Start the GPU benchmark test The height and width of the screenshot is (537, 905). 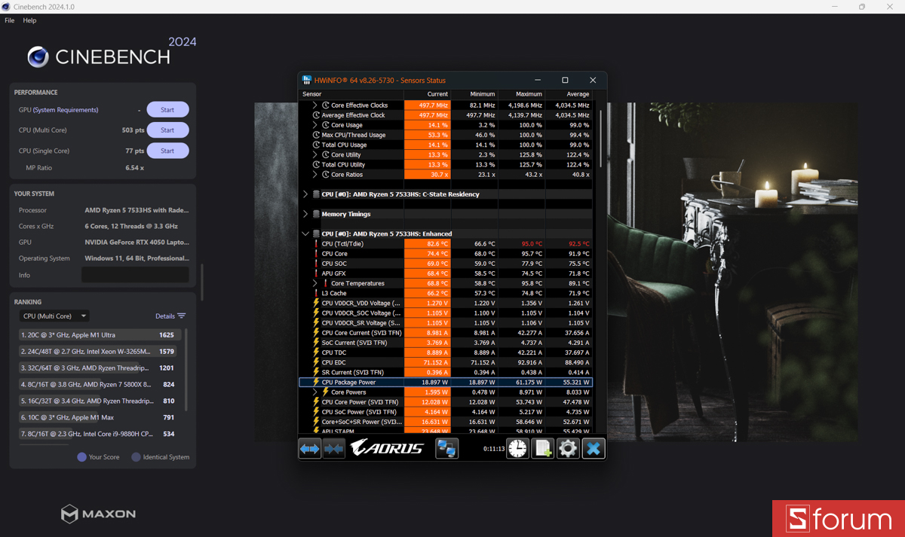click(167, 110)
